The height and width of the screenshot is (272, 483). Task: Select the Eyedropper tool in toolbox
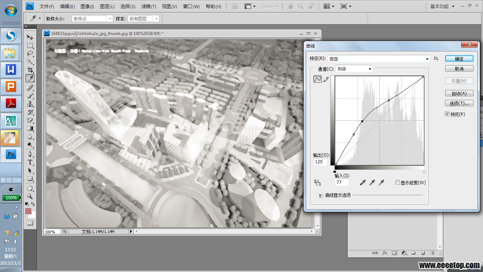click(x=30, y=78)
